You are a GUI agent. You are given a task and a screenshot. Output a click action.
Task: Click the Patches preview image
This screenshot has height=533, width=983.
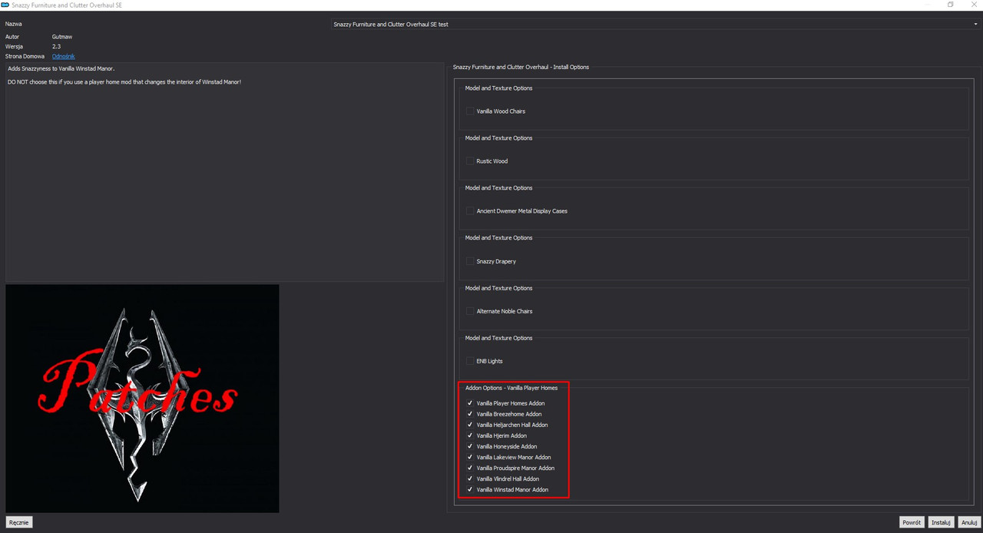click(143, 399)
